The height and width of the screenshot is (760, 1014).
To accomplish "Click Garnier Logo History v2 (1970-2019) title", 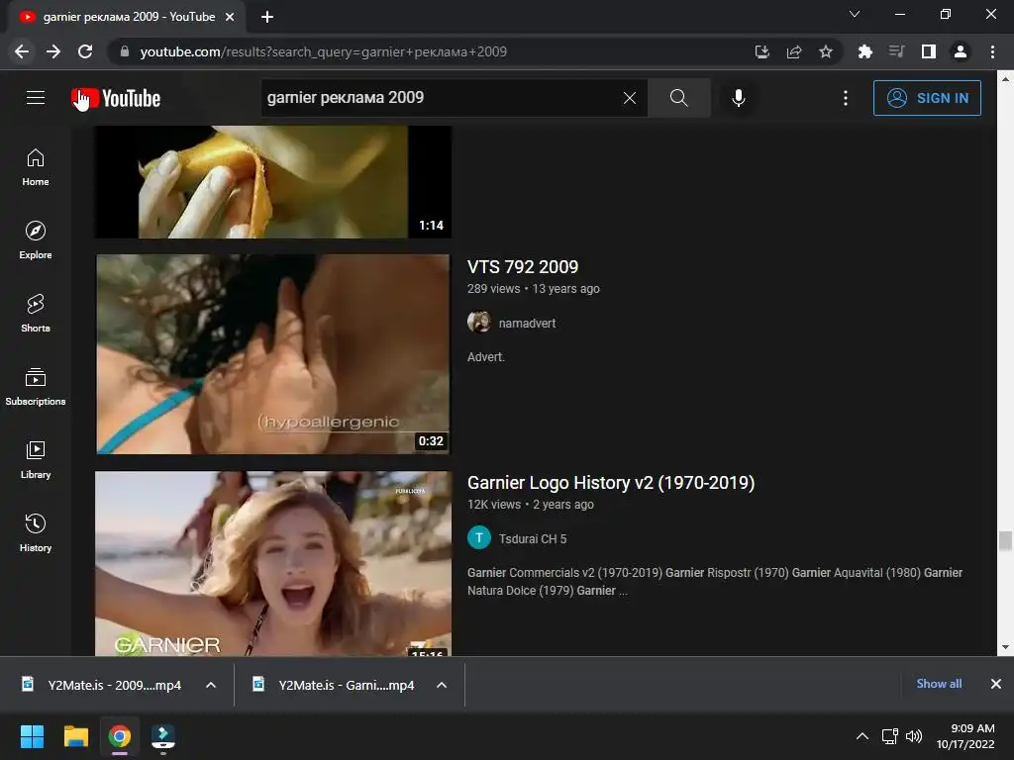I will tap(611, 483).
